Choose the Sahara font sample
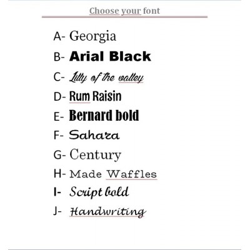The height and width of the screenshot is (250, 250). (x=94, y=135)
